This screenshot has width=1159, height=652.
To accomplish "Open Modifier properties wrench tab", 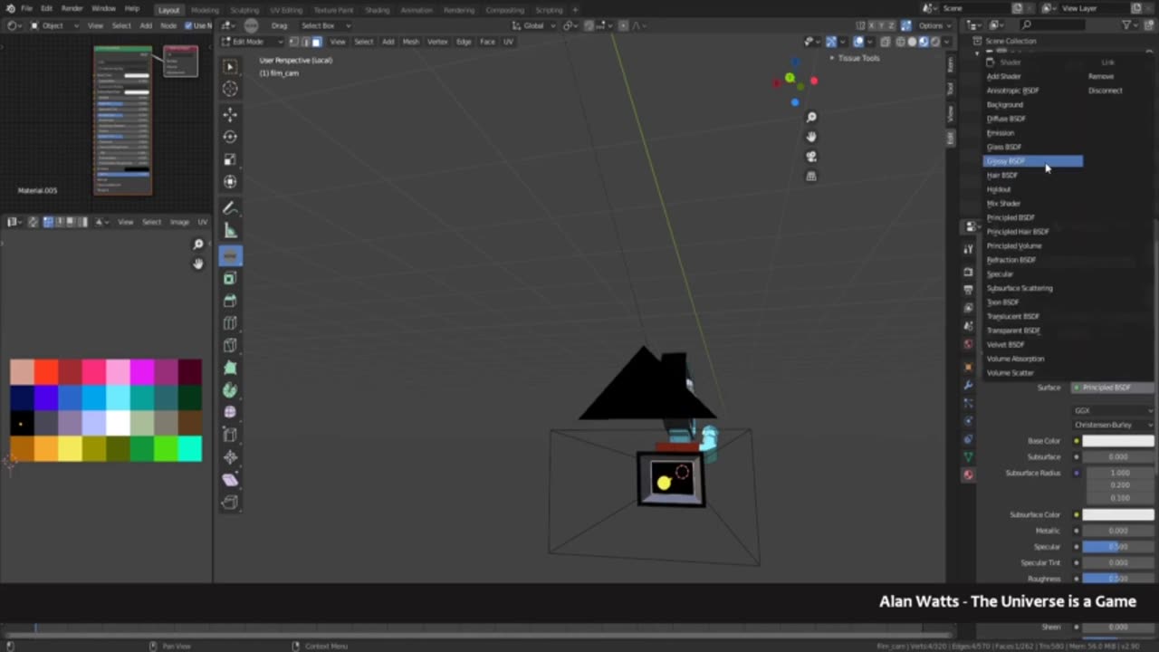I will coord(968,385).
